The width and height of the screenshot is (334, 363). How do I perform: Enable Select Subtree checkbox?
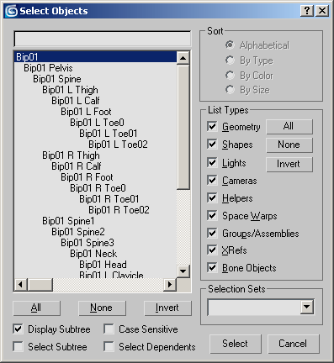pyautogui.click(x=19, y=347)
